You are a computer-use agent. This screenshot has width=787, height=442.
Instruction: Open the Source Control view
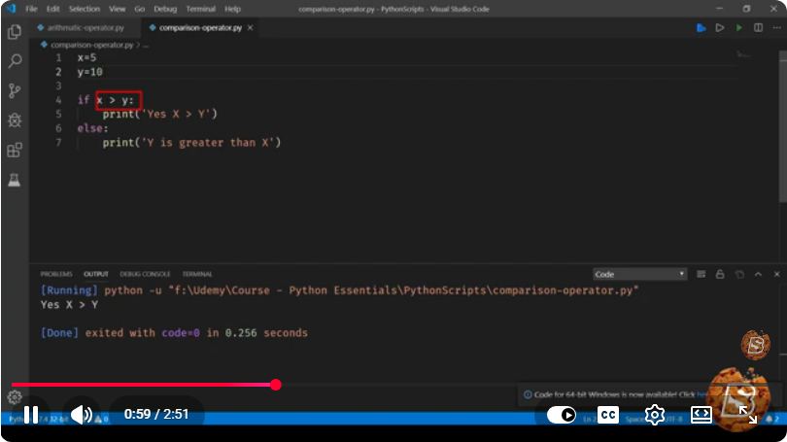pos(15,90)
